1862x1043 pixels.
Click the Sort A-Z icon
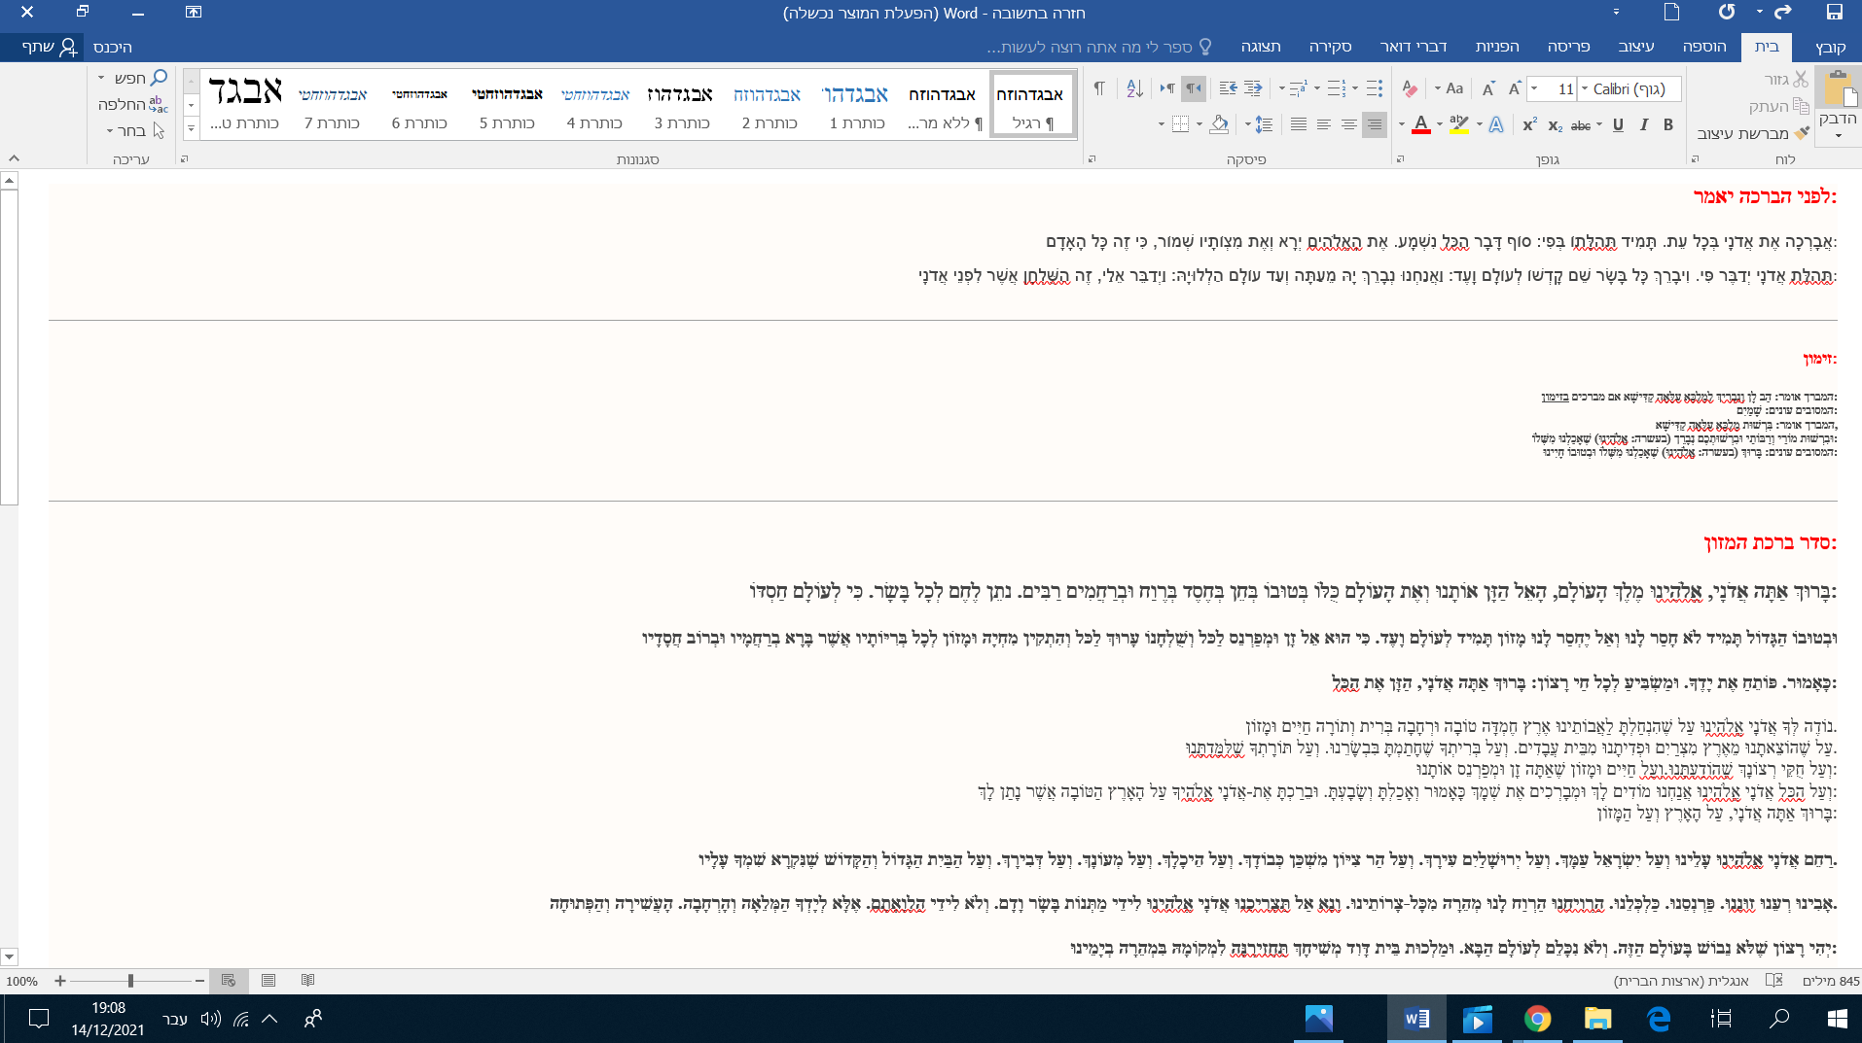tap(1134, 88)
